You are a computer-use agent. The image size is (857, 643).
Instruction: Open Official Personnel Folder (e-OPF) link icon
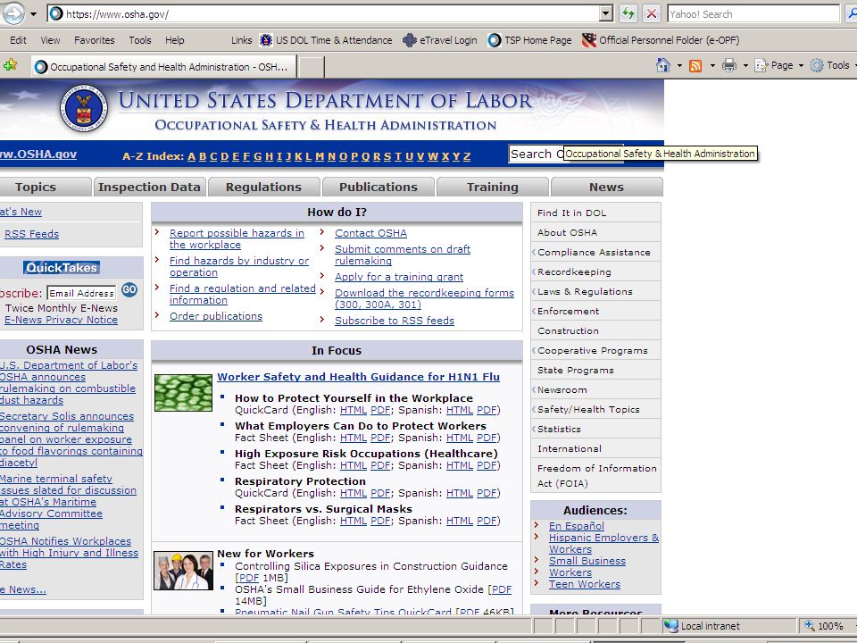pos(588,40)
